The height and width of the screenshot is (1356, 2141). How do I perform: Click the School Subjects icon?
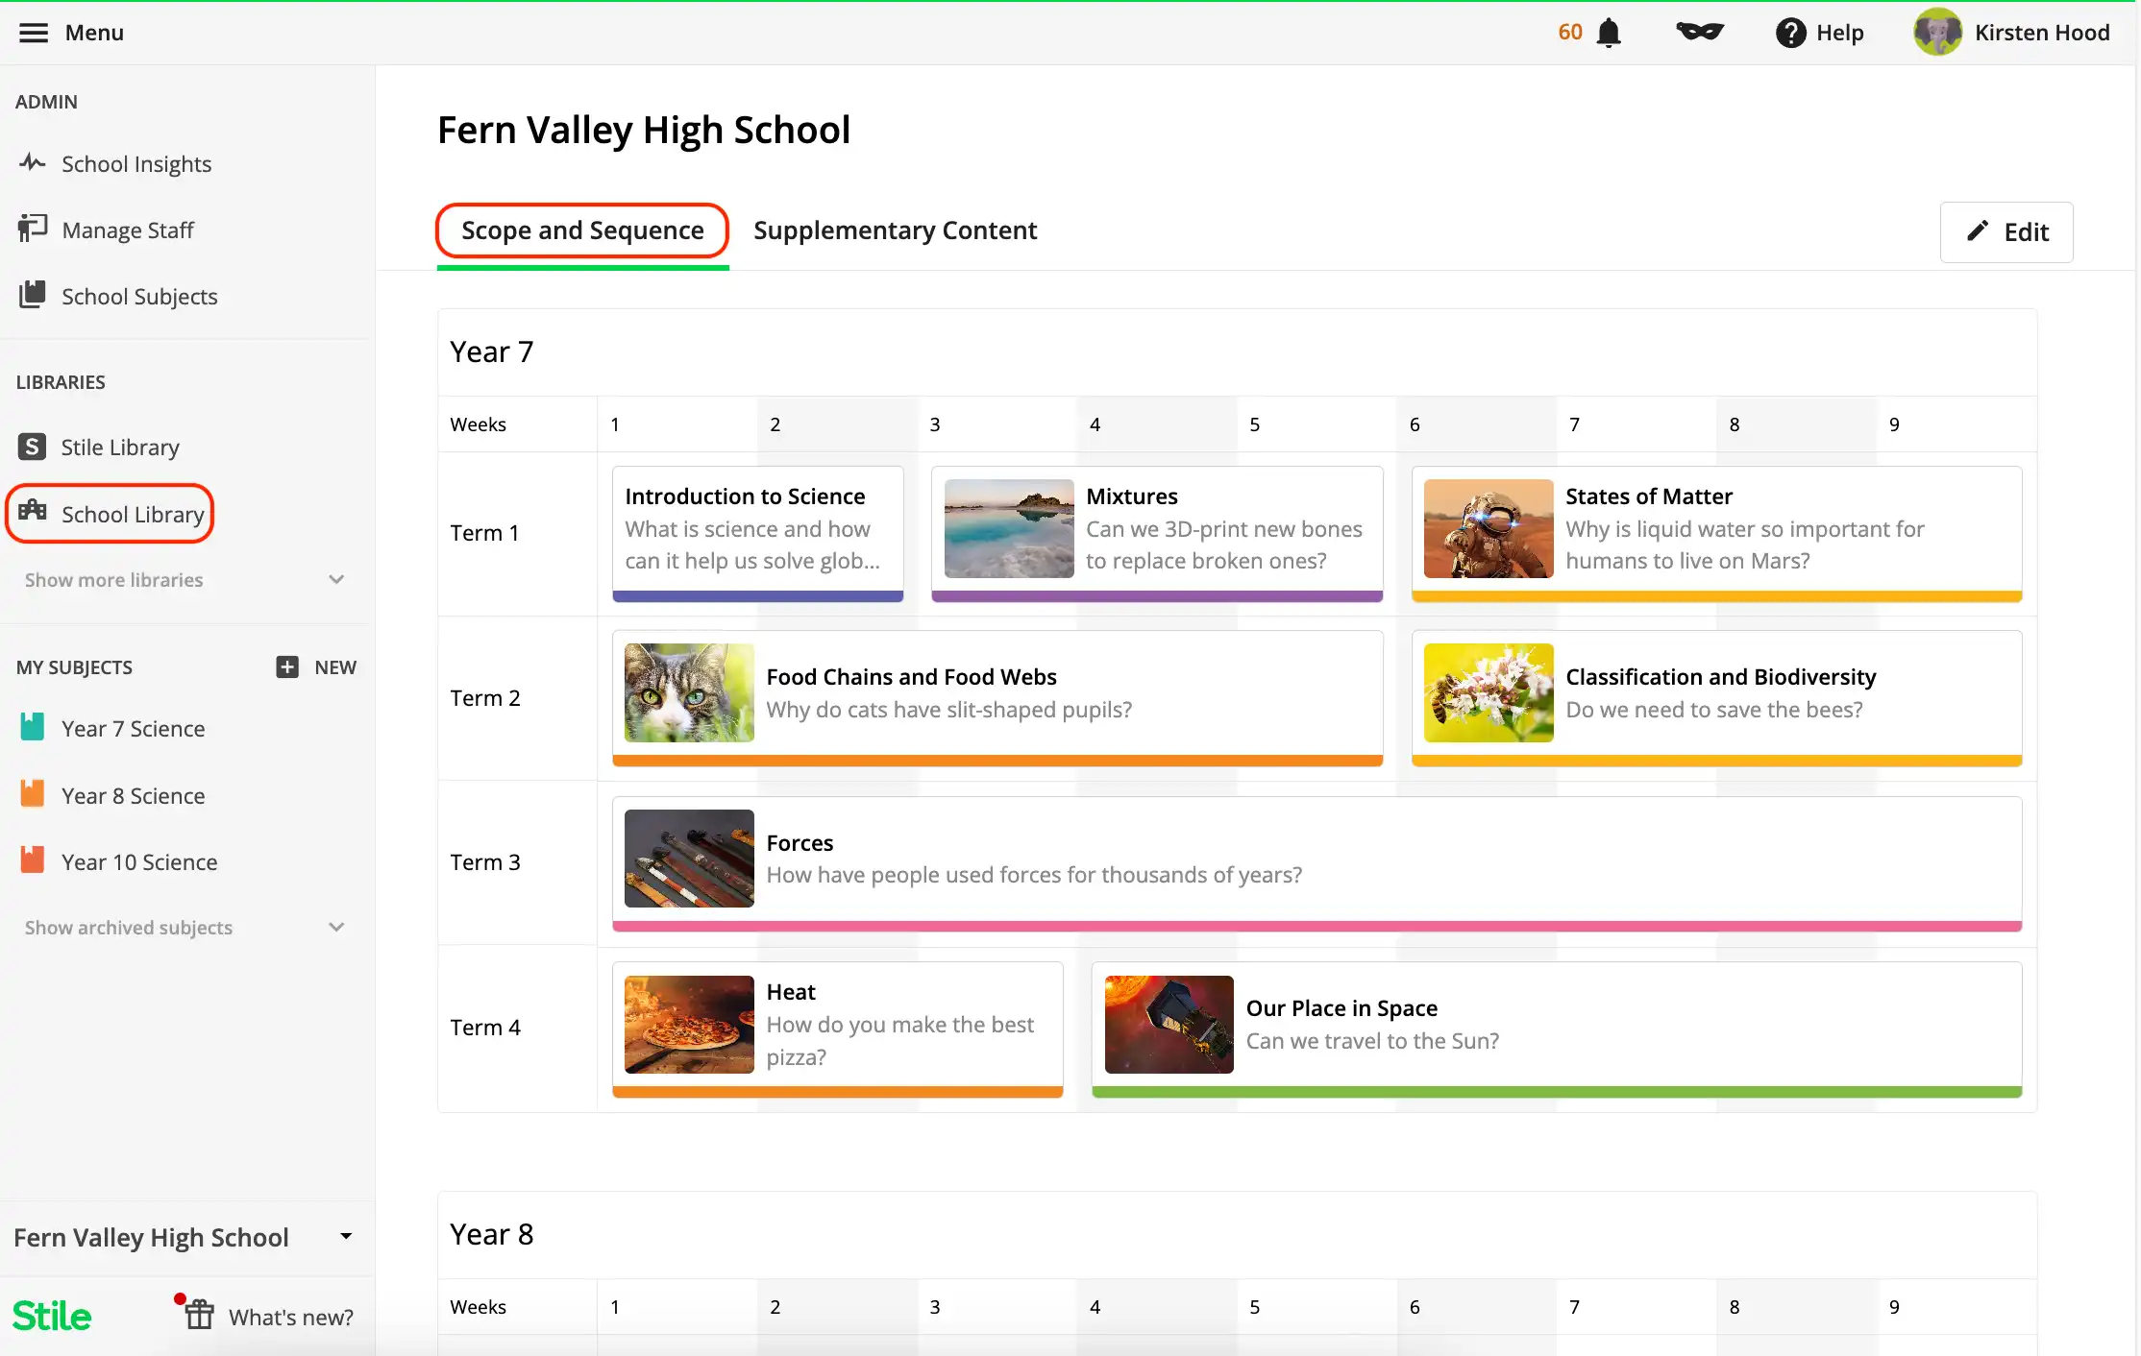pyautogui.click(x=33, y=295)
